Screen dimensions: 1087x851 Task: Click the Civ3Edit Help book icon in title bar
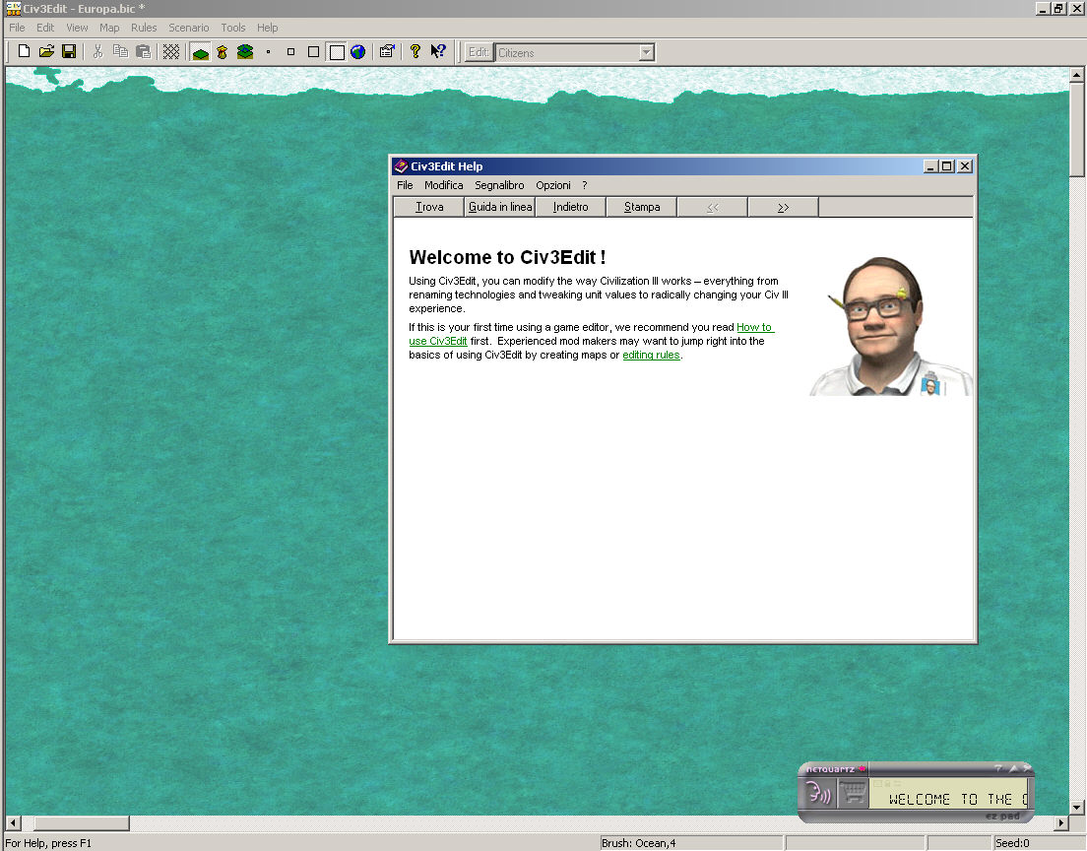pyautogui.click(x=401, y=165)
